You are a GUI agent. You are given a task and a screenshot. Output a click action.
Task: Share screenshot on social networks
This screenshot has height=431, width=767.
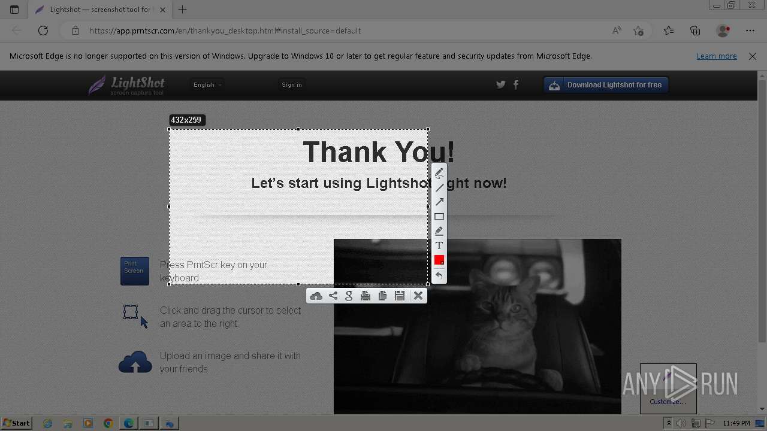[333, 296]
